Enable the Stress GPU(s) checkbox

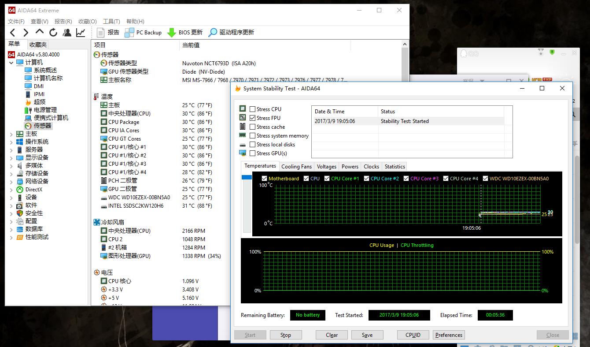coord(253,153)
